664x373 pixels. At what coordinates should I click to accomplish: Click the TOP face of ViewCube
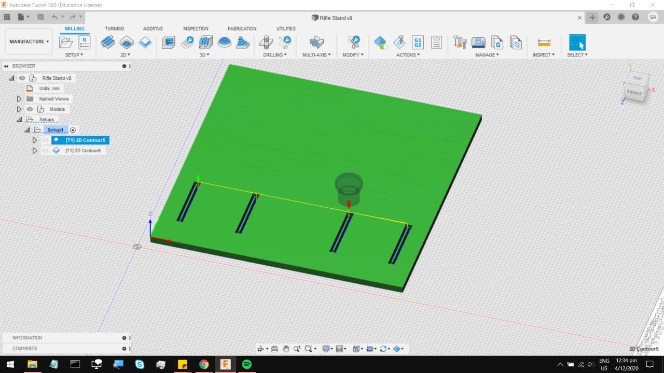637,78
